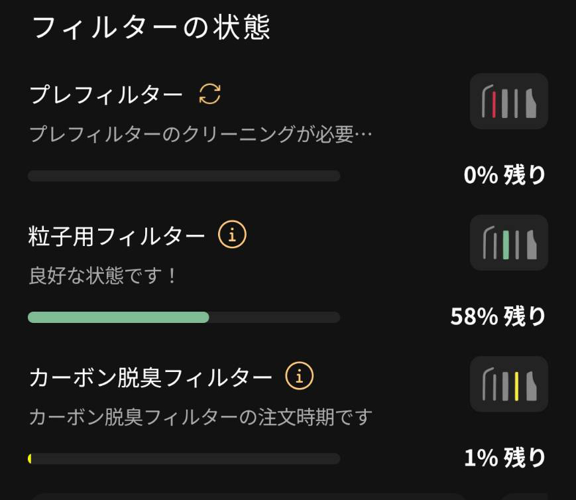
Task: Tap the 良好な状態です status text
Action: [103, 276]
